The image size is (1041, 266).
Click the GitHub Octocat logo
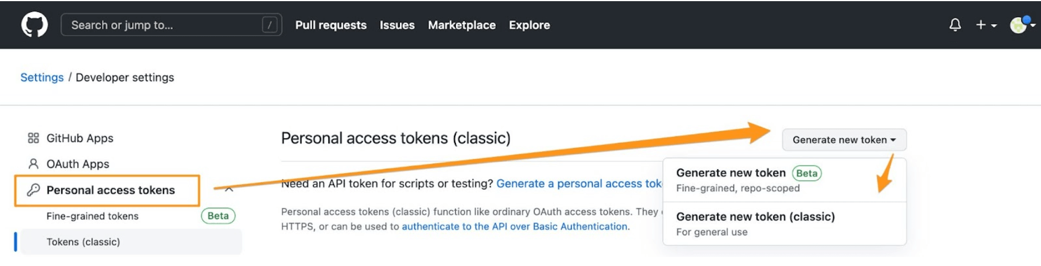pos(35,25)
